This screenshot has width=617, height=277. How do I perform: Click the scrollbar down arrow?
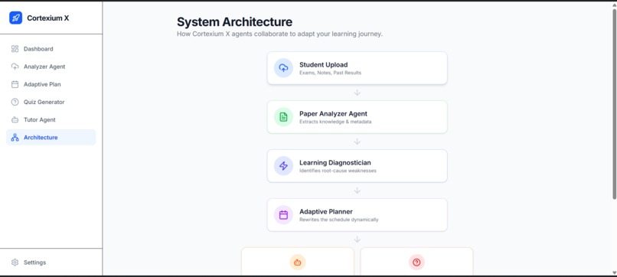tap(614, 272)
